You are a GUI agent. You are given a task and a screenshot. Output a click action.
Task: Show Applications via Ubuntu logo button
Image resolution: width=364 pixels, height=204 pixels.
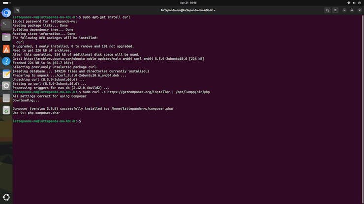(x=6, y=197)
